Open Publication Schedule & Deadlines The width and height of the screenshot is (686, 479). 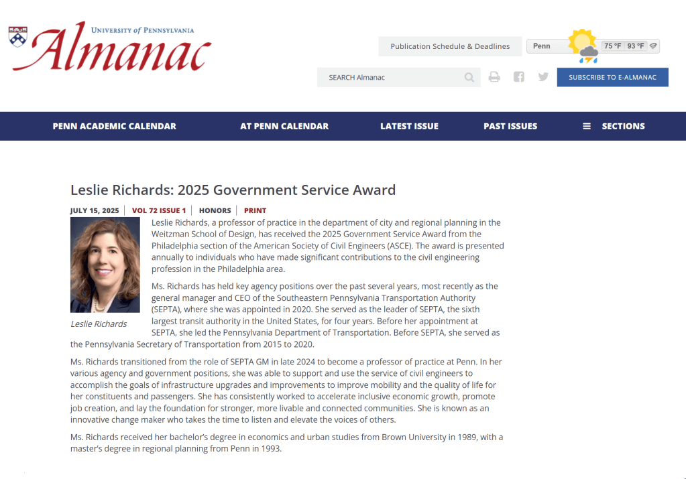coord(450,46)
